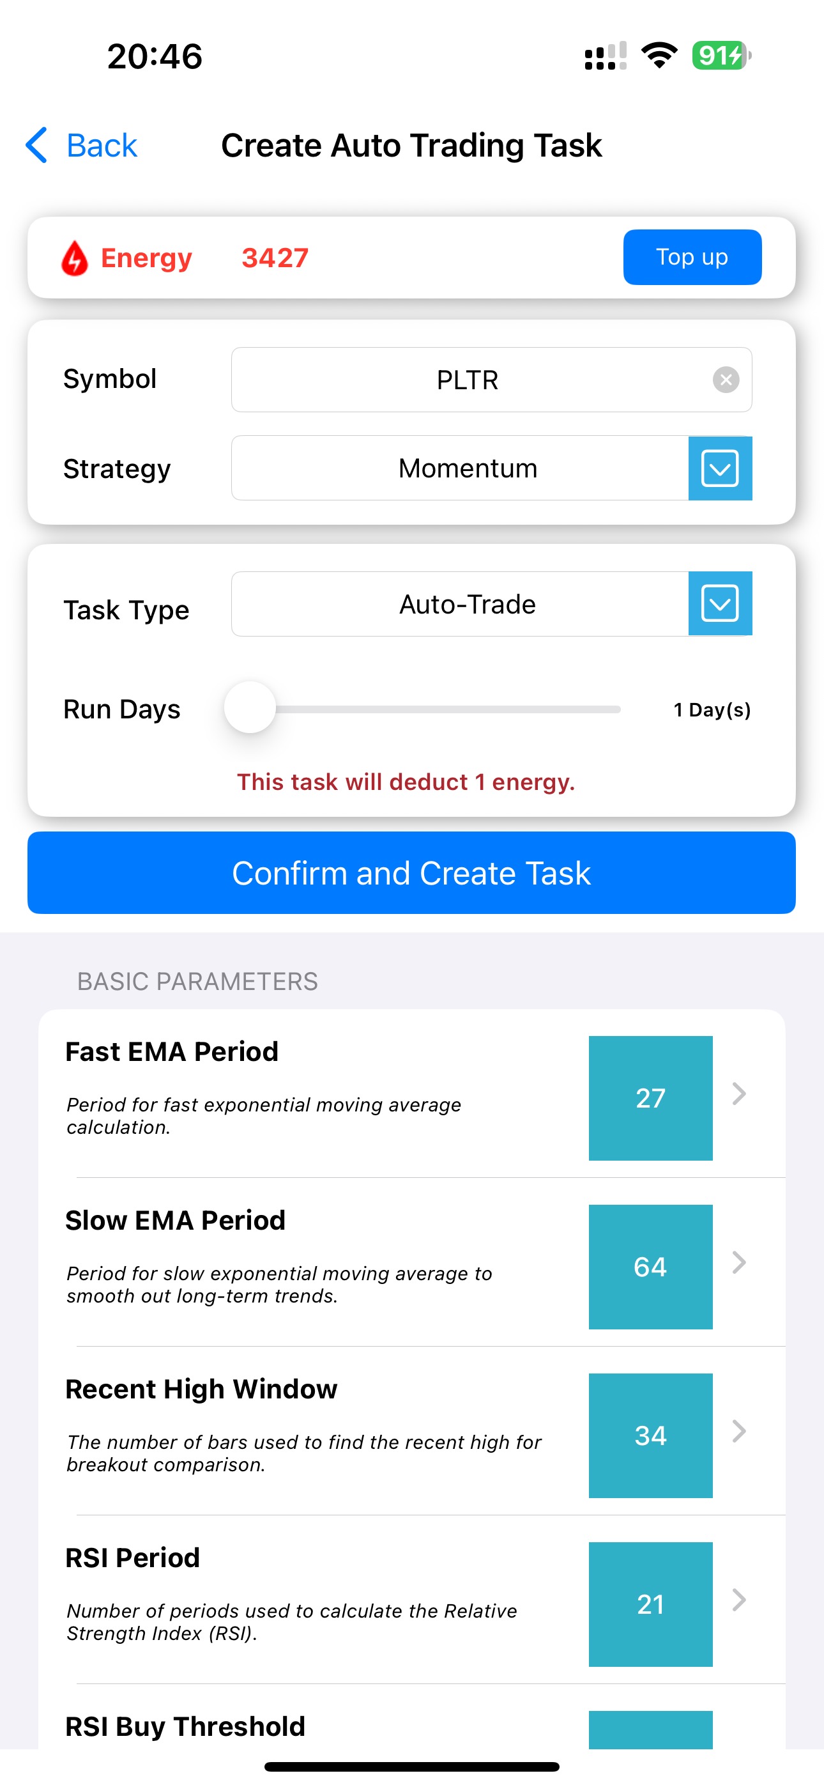Open Fast EMA Period chevron
Image resolution: width=824 pixels, height=1787 pixels.
coord(740,1094)
